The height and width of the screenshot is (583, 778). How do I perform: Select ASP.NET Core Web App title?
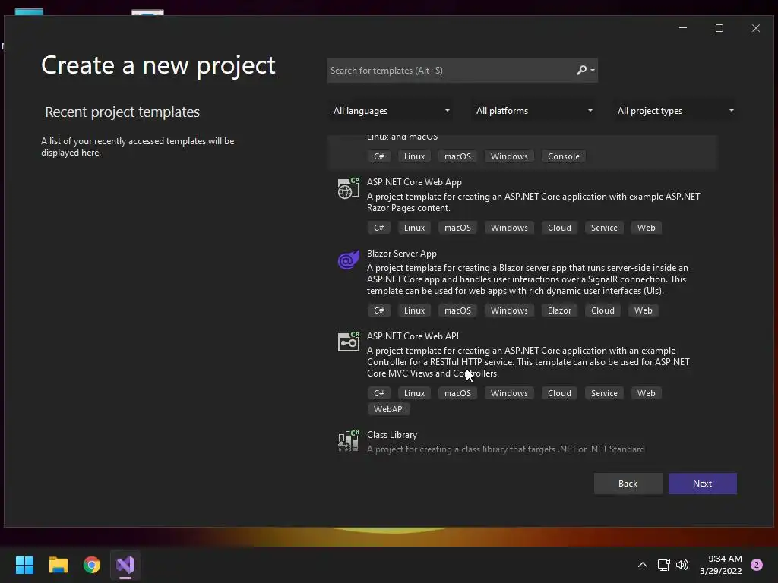coord(414,182)
